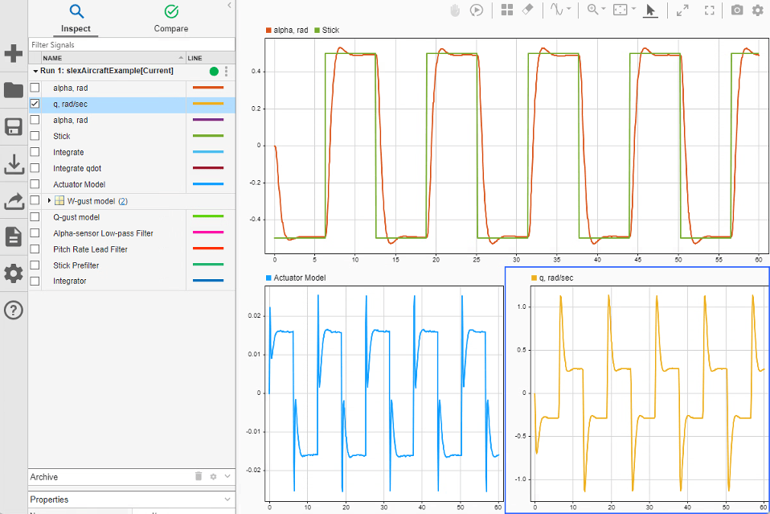770x514 pixels.
Task: Open the Zoom tool dropdown arrow
Action: tap(604, 9)
